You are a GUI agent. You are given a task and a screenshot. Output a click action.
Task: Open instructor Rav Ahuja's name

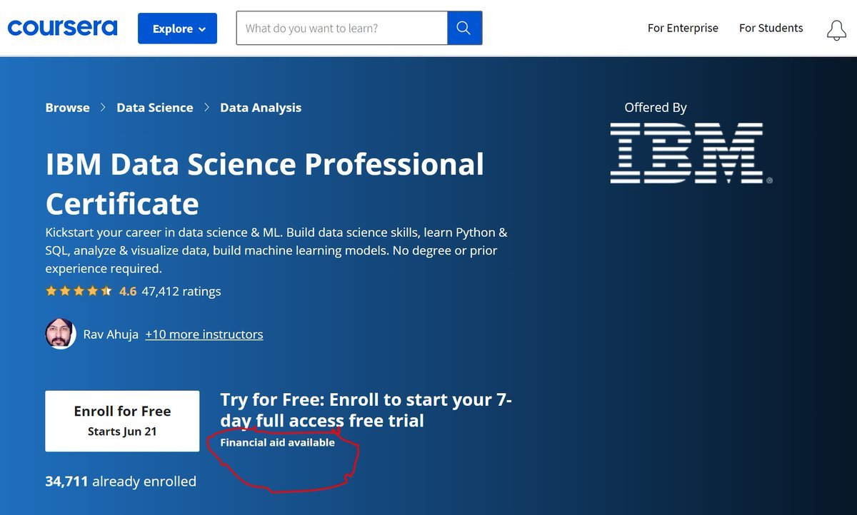(111, 334)
